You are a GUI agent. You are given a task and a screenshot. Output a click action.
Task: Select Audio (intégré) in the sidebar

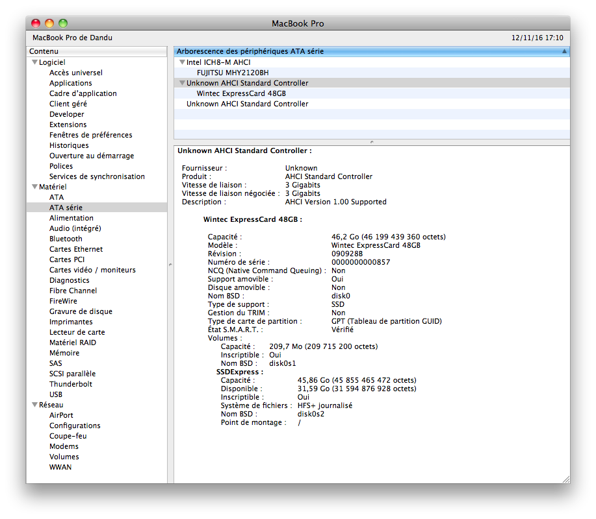point(75,228)
